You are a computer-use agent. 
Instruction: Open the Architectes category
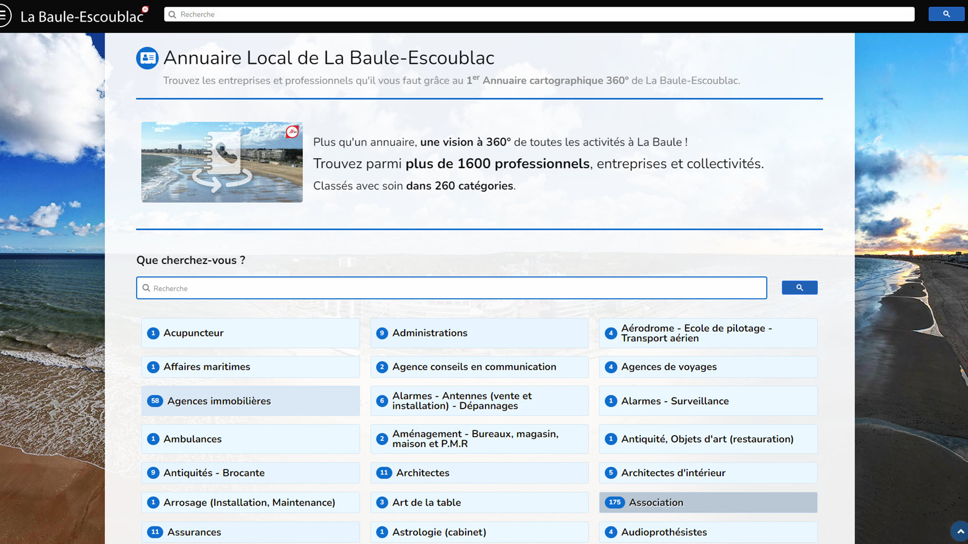point(479,473)
